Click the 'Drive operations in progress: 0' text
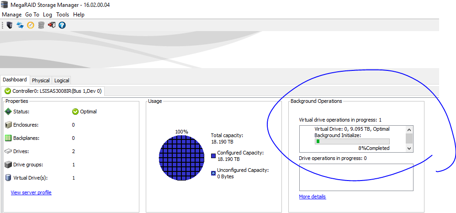This screenshot has width=456, height=213. coord(333,158)
